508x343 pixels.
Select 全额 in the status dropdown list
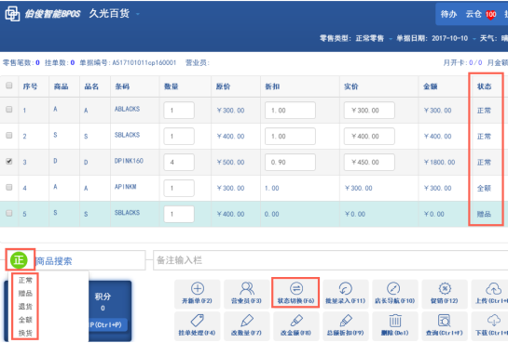[25, 320]
